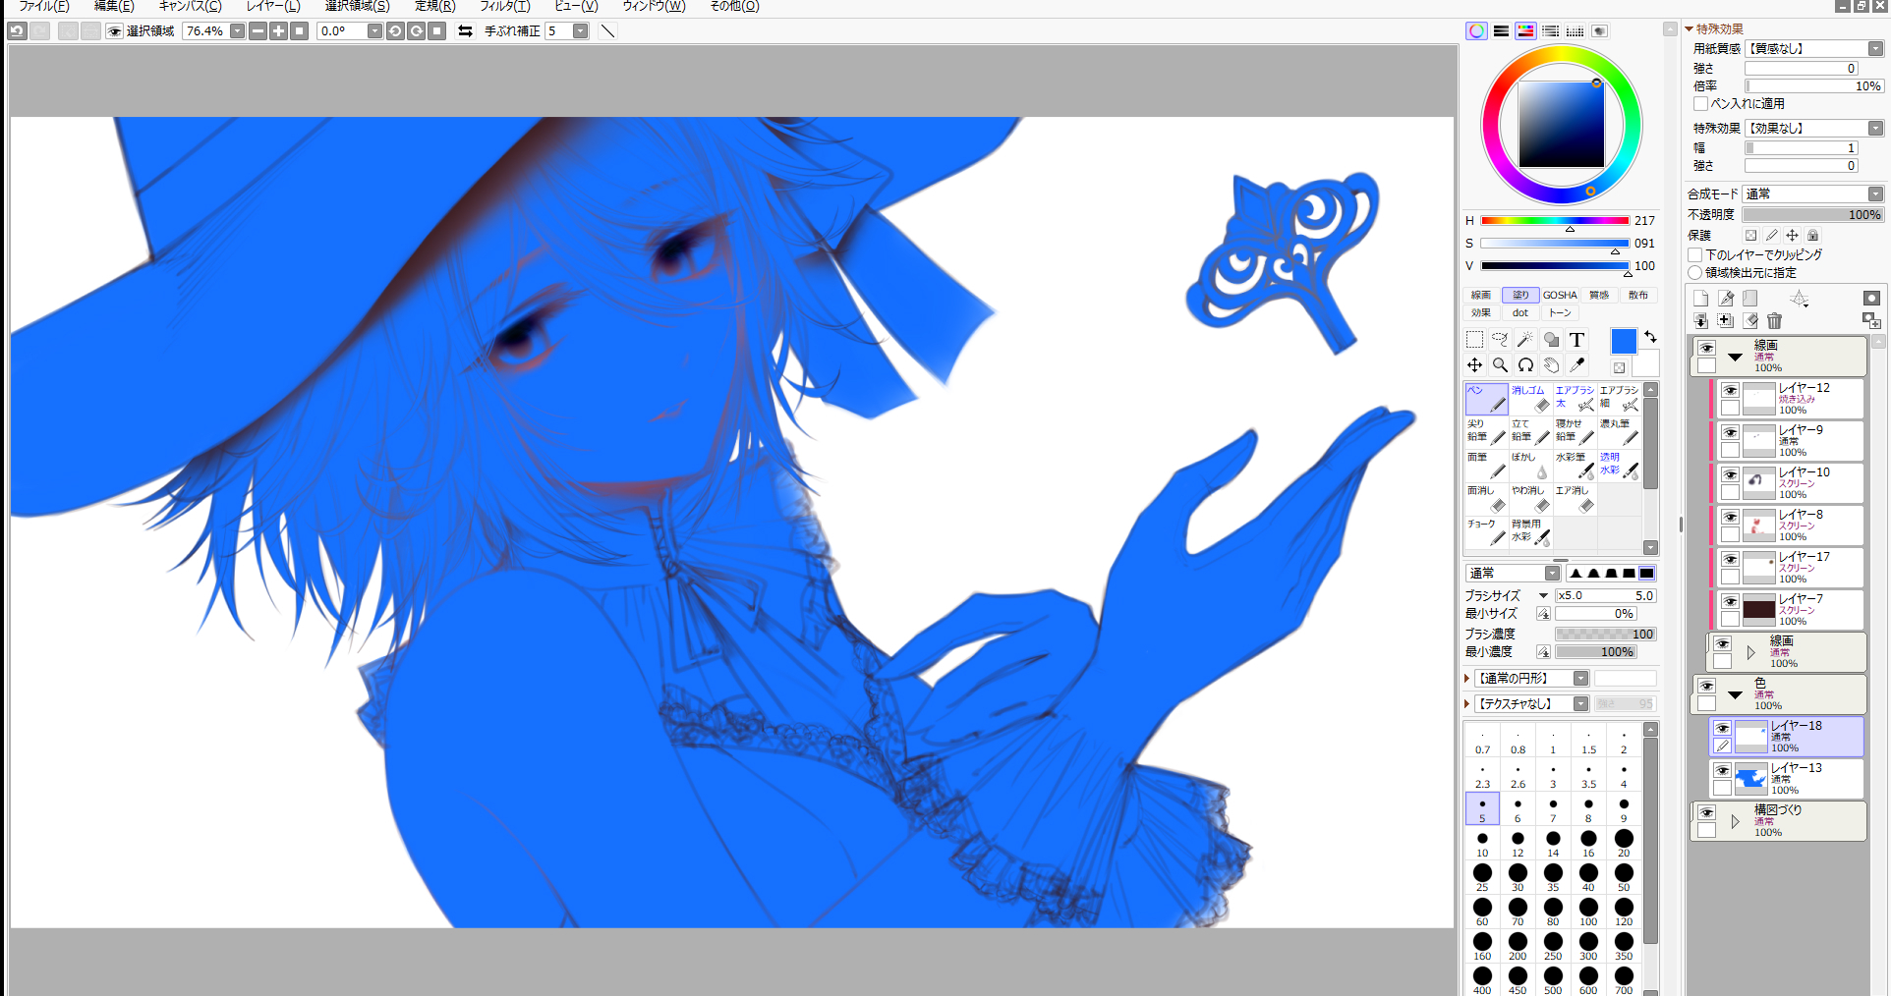Hide レイヤー12 layer via eye icon
This screenshot has width=1891, height=996.
(x=1730, y=391)
